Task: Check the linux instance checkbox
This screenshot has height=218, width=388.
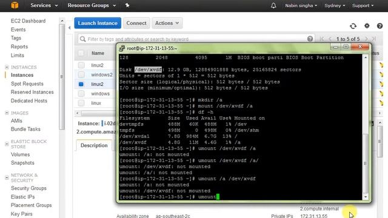Action: 81,103
